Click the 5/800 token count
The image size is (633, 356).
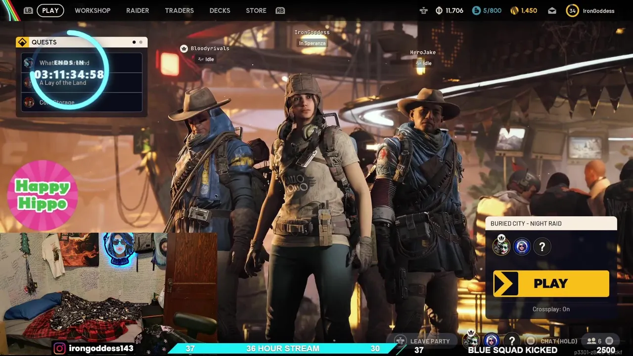tap(492, 10)
